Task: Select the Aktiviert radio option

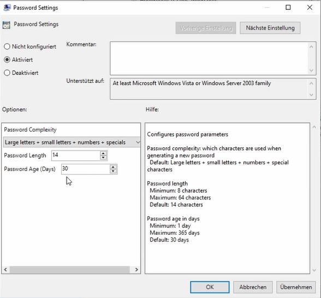Action: point(7,59)
